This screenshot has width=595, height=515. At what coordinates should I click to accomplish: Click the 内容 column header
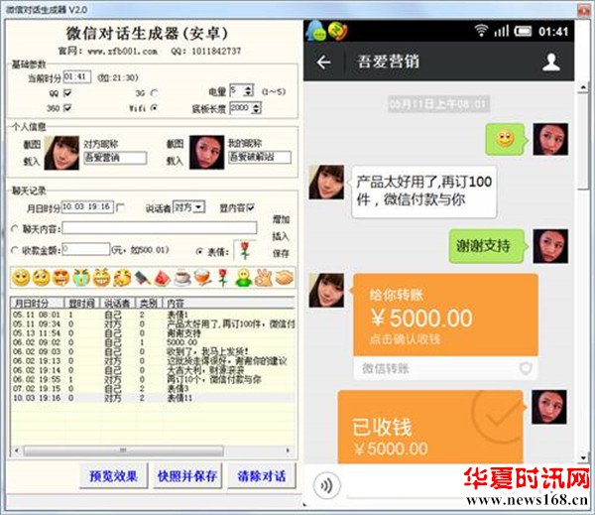click(229, 303)
